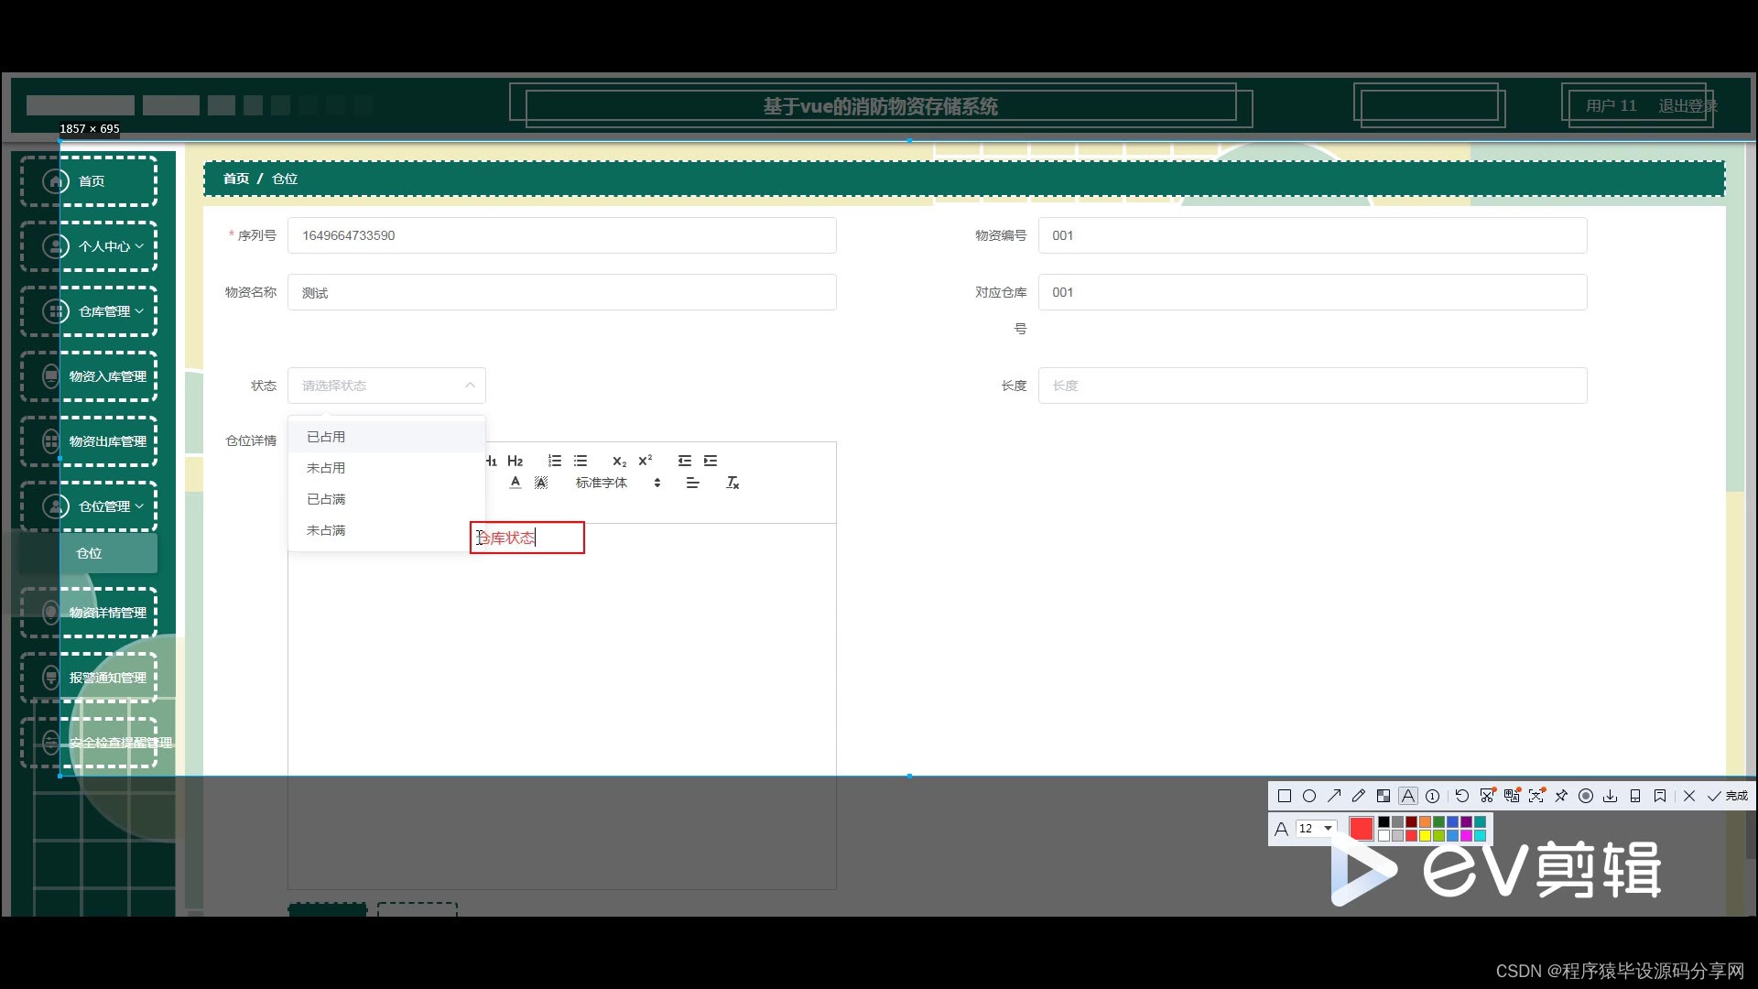Select the rectangle annotation tool

coord(1285,796)
